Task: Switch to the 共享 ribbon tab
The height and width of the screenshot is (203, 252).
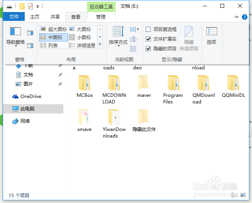Action: tap(55, 17)
